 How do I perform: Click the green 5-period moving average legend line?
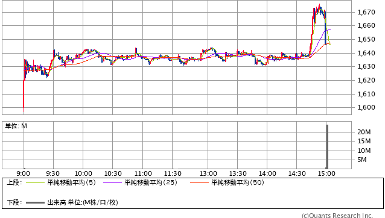35,182
